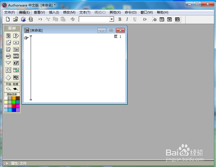
Task: Select the Interaction icon in palette
Action: pyautogui.click(x=16, y=36)
